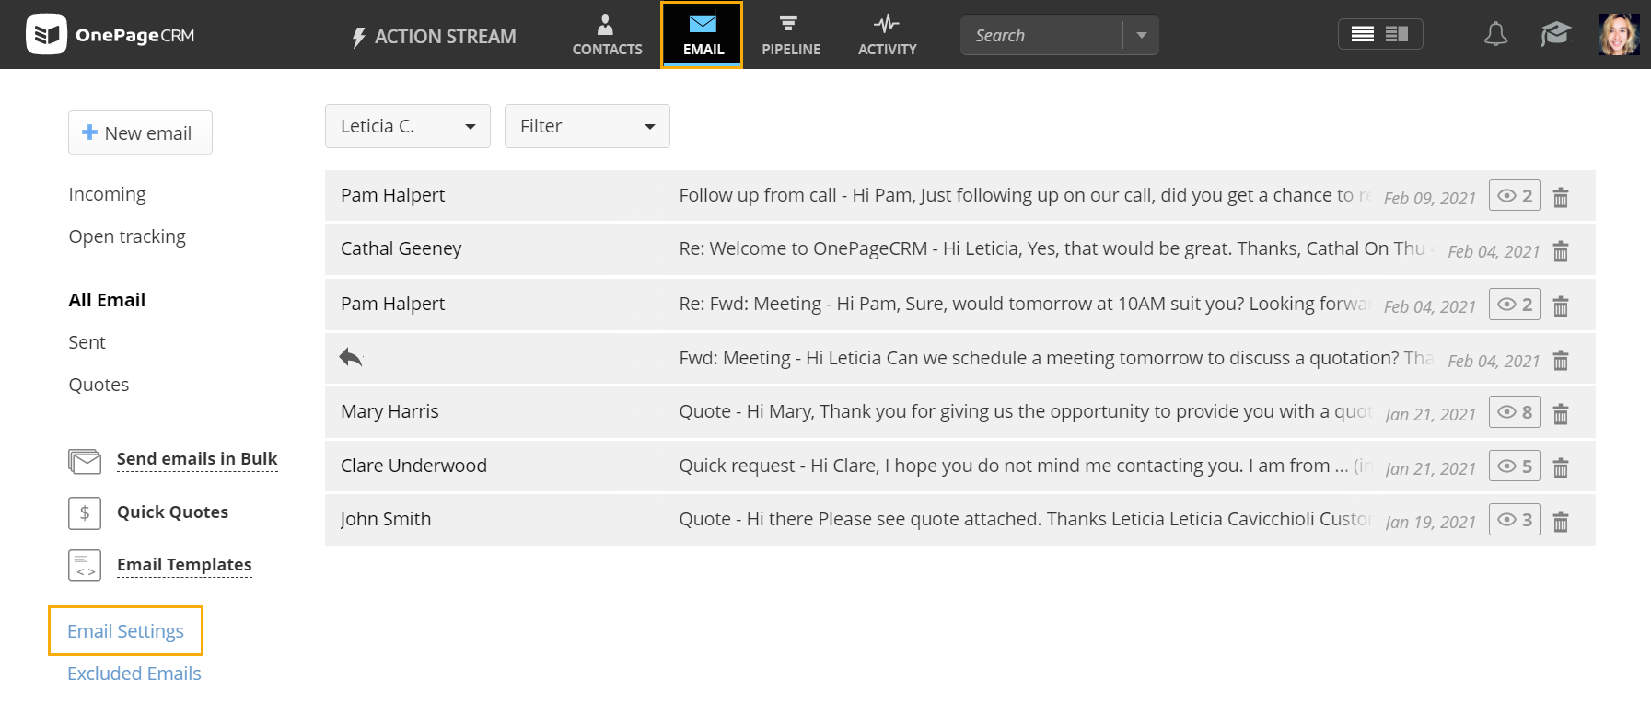The image size is (1651, 714).
Task: View open count on John Smith's Quote
Action: click(x=1514, y=519)
